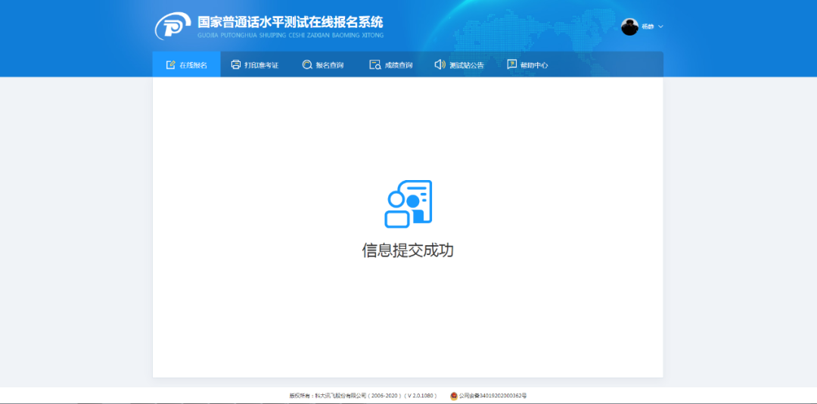Switch to the 打印准考证 tab
Image resolution: width=817 pixels, height=404 pixels.
click(x=261, y=65)
